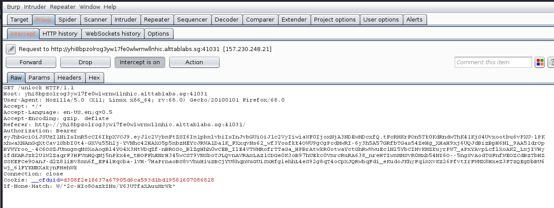Open the Scanner tool tab
The width and height of the screenshot is (554, 208).
point(95,20)
